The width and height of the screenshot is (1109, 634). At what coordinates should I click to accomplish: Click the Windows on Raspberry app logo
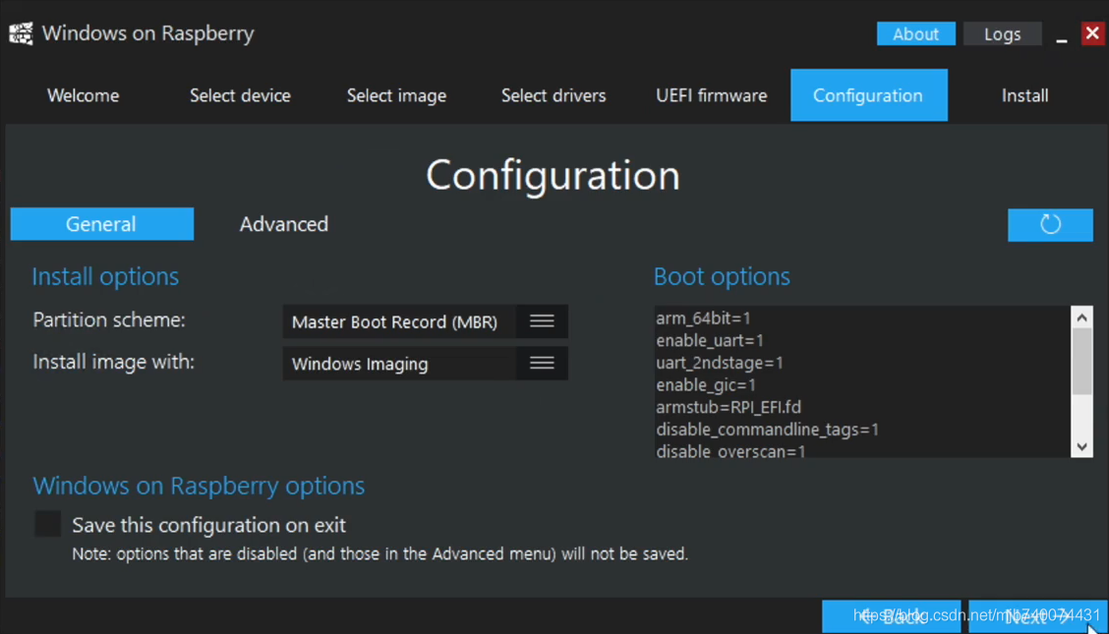pyautogui.click(x=21, y=33)
